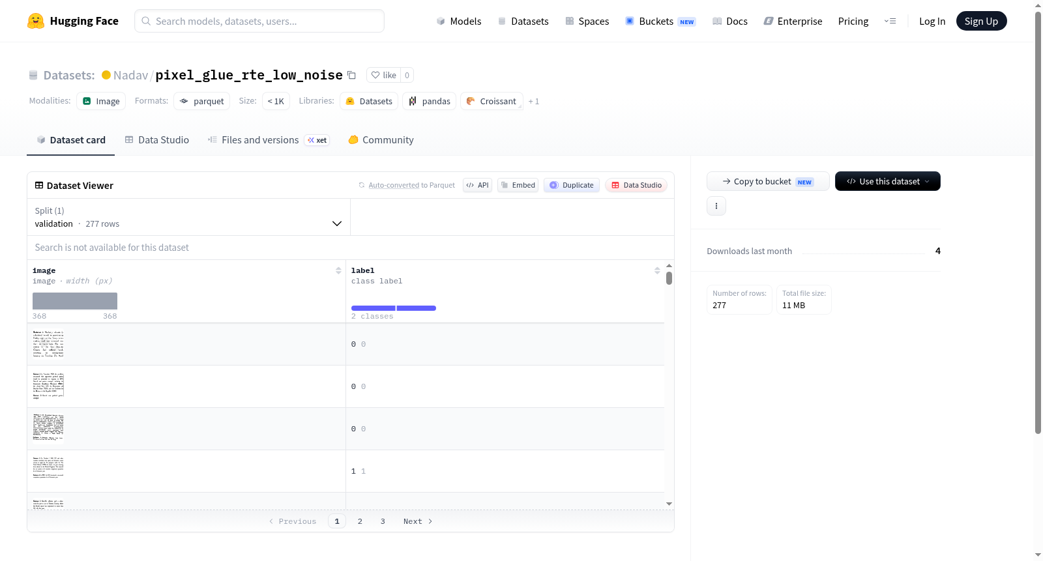The image size is (1043, 561).
Task: Click the Hugging Face logo
Action: [72, 21]
